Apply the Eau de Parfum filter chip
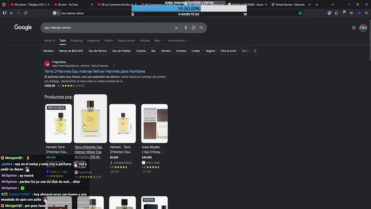 98,51
